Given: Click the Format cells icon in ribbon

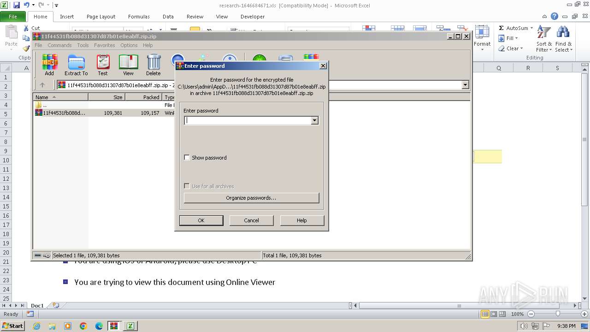Looking at the screenshot, I should coord(482,38).
